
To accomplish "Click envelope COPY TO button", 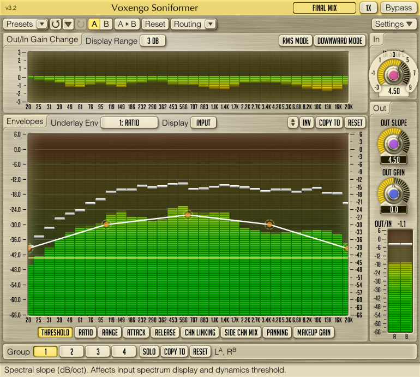I will [329, 122].
